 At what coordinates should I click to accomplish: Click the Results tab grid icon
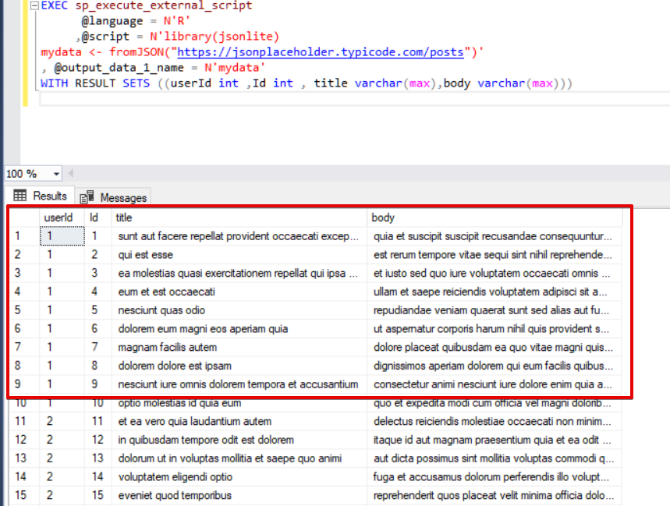(19, 196)
